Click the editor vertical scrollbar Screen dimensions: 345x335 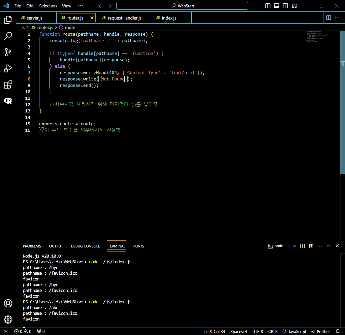343,102
